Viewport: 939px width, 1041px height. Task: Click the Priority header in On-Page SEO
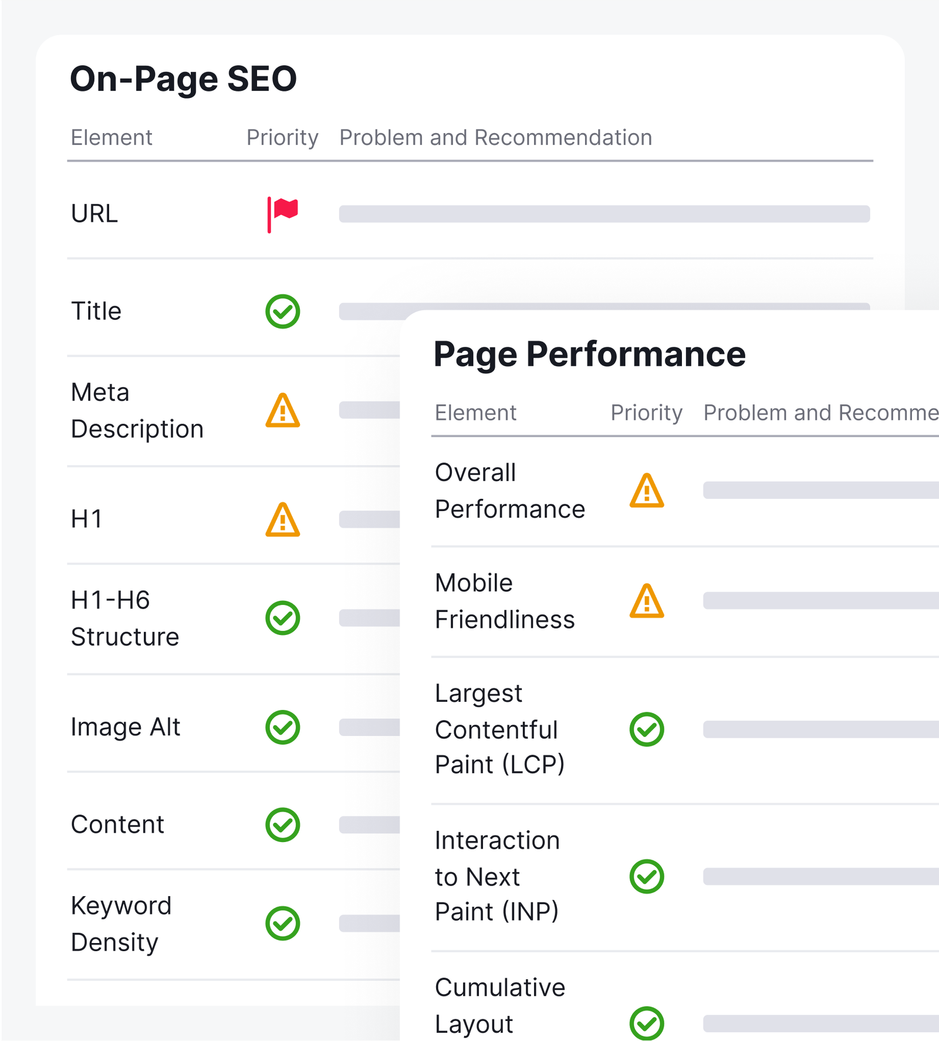pyautogui.click(x=282, y=138)
